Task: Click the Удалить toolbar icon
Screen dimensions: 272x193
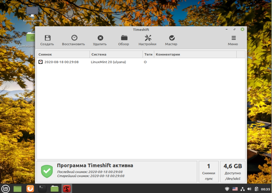Action: (x=100, y=38)
